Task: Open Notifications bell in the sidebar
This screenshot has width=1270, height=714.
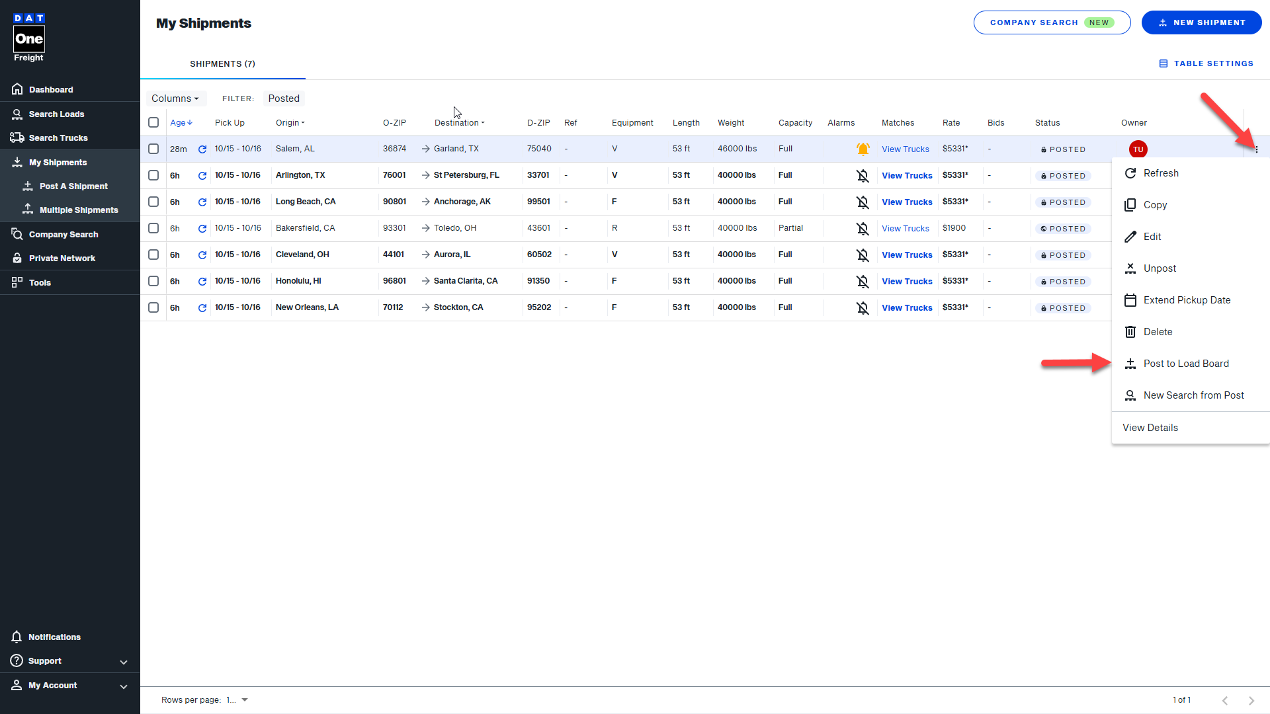Action: pos(17,637)
